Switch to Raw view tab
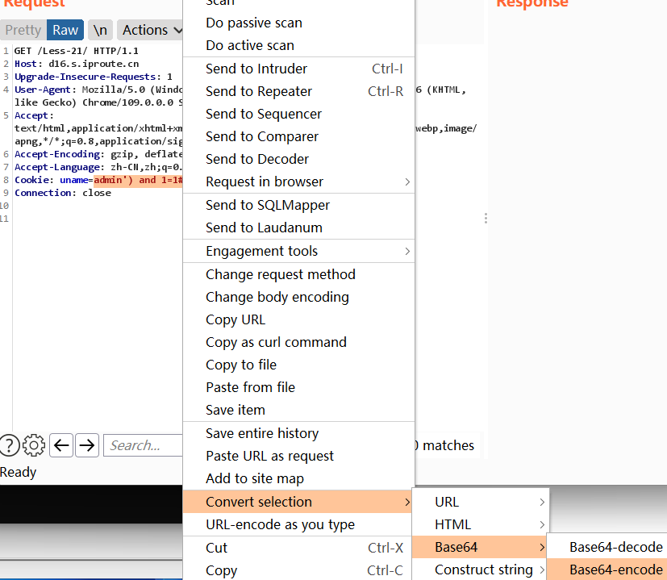The height and width of the screenshot is (580, 667). pos(65,30)
